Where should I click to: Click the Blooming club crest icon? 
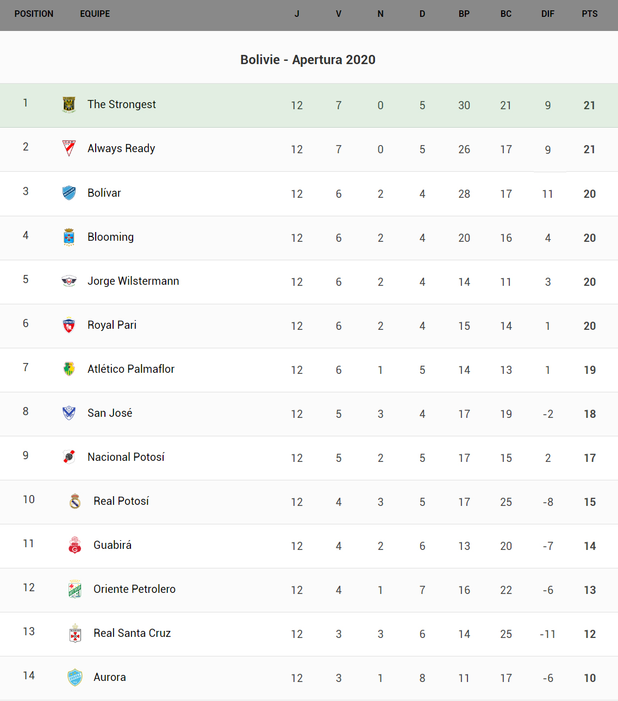(69, 237)
